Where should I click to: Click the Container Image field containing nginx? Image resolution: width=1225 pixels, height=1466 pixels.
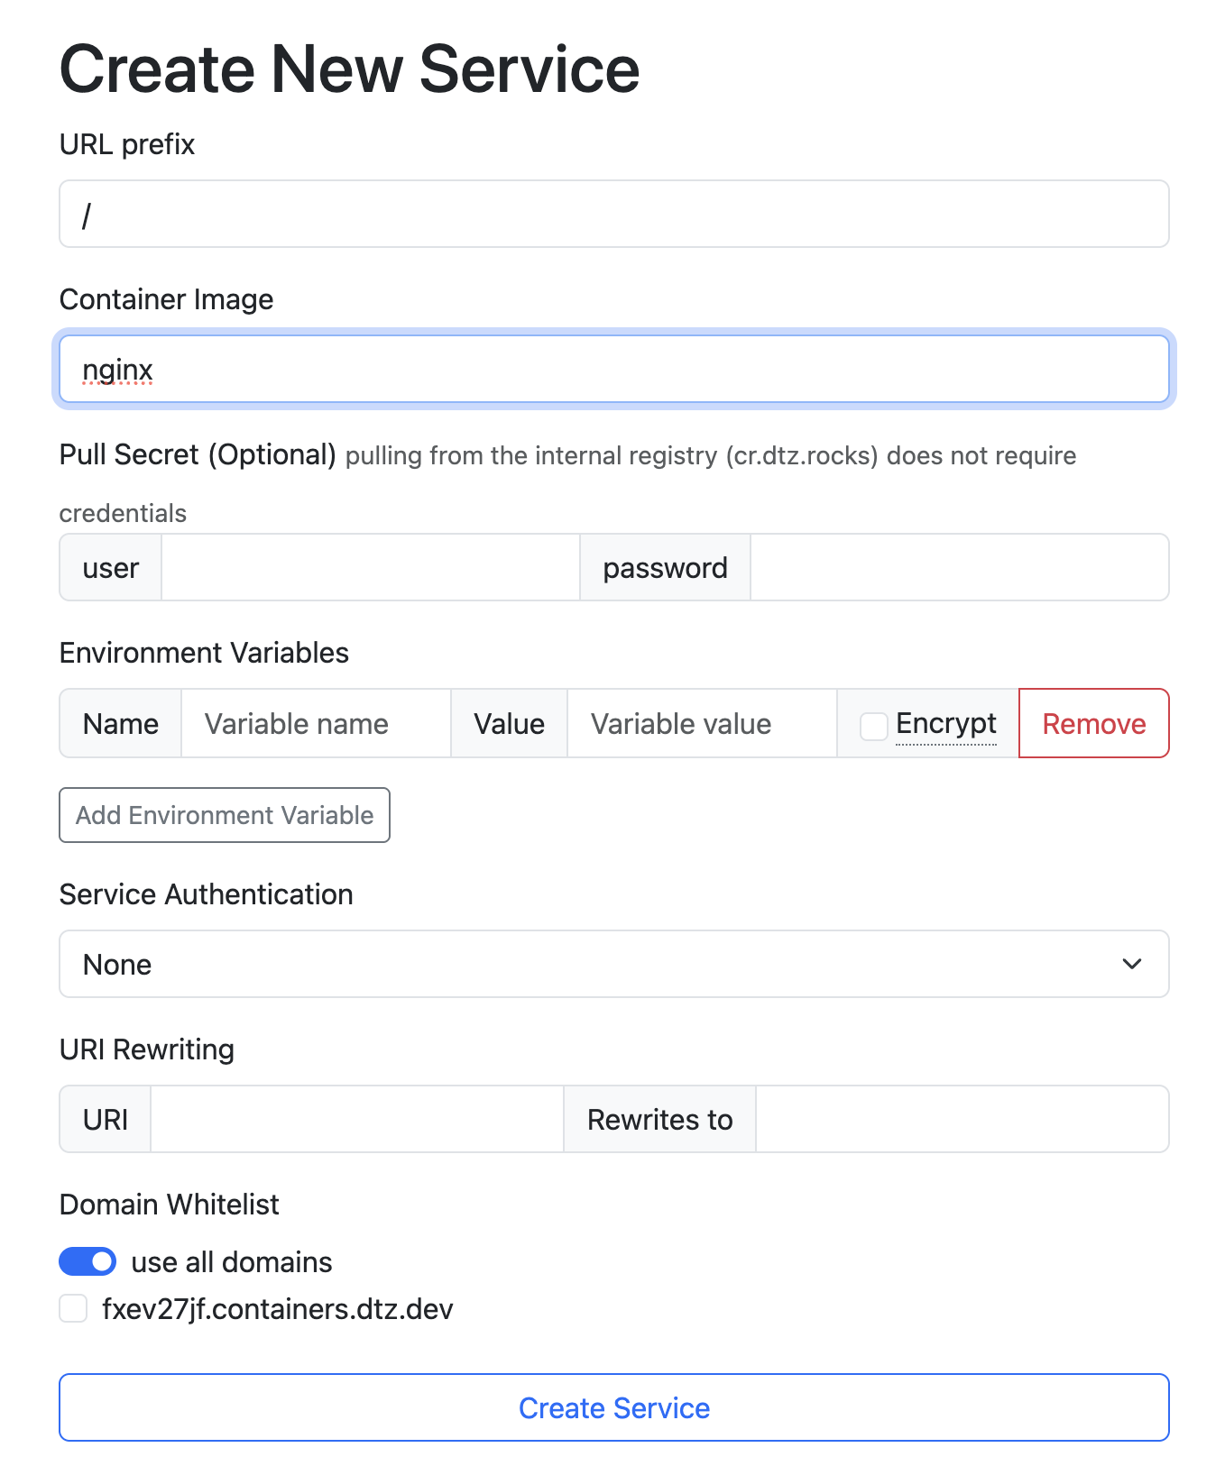click(613, 370)
